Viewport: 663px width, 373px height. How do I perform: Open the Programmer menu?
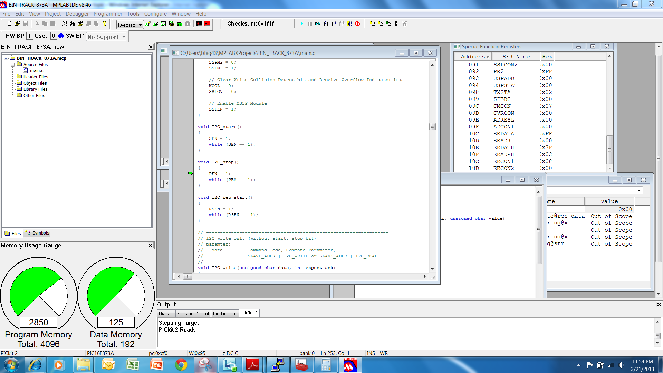pos(108,14)
